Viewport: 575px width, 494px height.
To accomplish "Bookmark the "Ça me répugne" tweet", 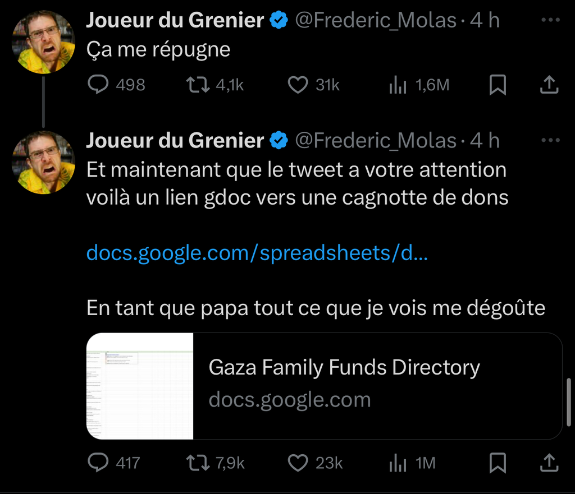I will coord(498,85).
